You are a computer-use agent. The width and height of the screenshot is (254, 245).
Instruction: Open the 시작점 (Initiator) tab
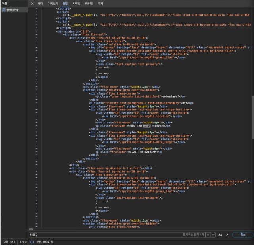(x=77, y=4)
